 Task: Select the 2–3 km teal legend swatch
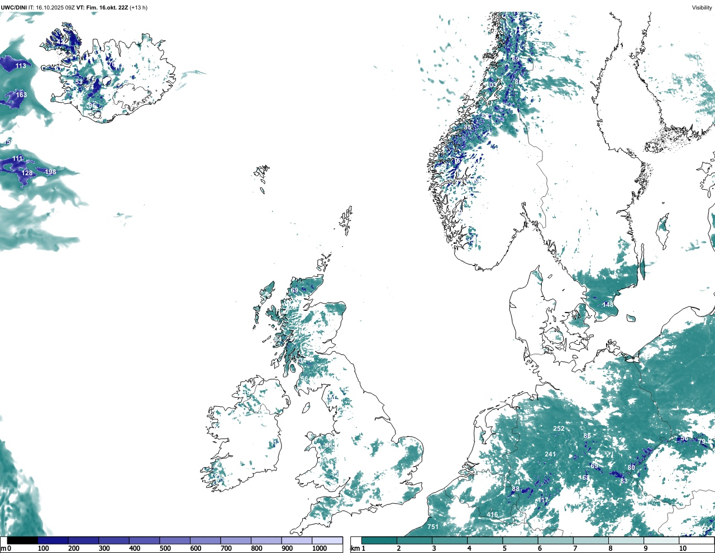[x=414, y=540]
